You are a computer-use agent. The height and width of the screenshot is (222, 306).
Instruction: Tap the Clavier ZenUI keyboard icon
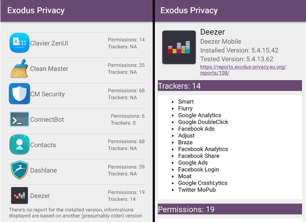click(x=19, y=43)
